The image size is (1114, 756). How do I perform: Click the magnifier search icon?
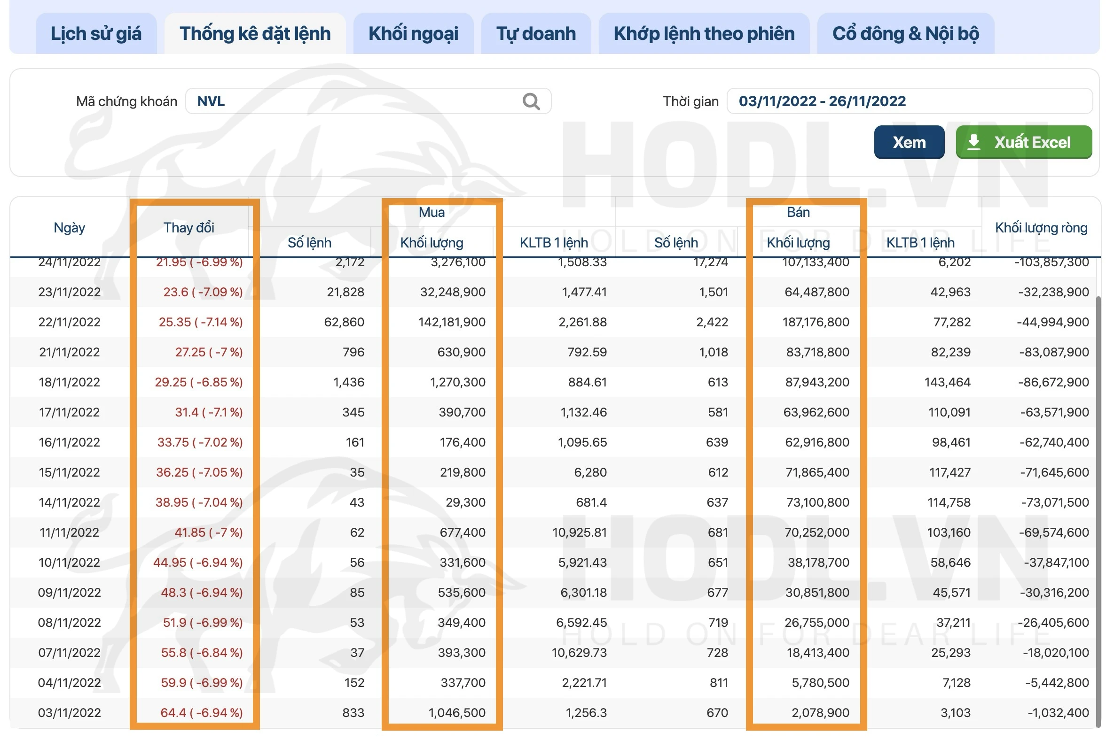point(531,101)
